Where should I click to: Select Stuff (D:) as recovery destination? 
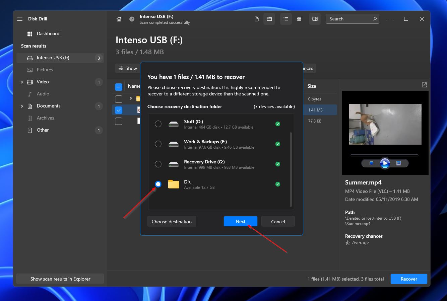158,124
